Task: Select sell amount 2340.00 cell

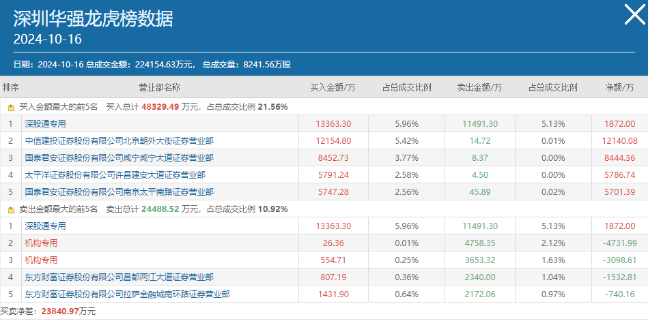Action: click(480, 277)
